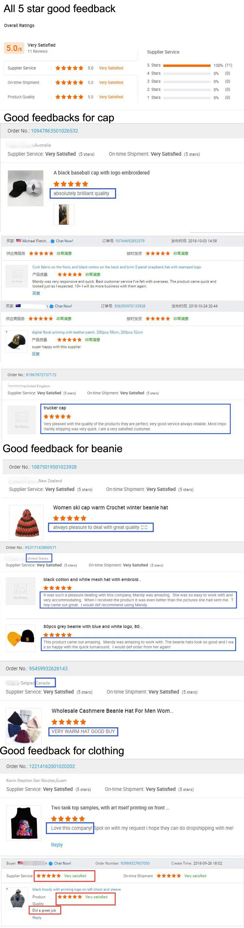Open order number 12214162001020202
The height and width of the screenshot is (928, 244).
[52, 766]
